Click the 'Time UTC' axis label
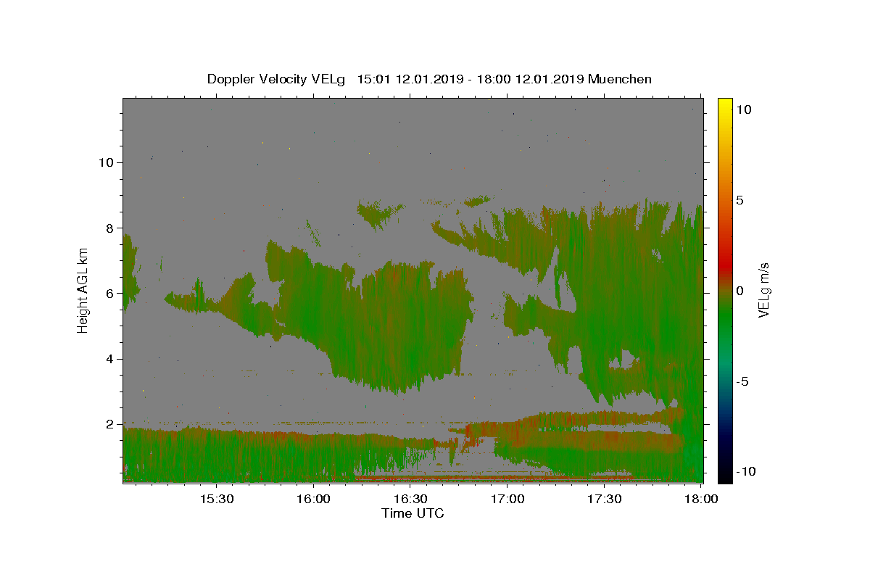870x580 pixels. [x=413, y=513]
